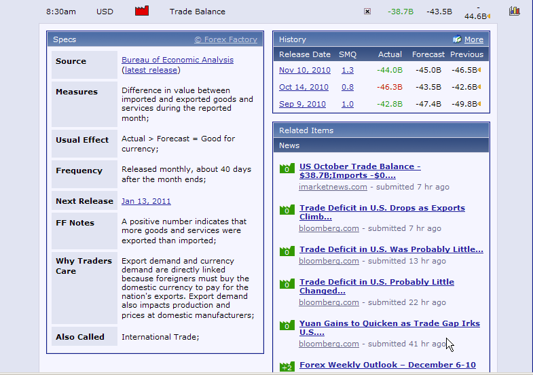The height and width of the screenshot is (375, 533).
Task: Open the © Forex Factory link in Specs header
Action: 225,39
